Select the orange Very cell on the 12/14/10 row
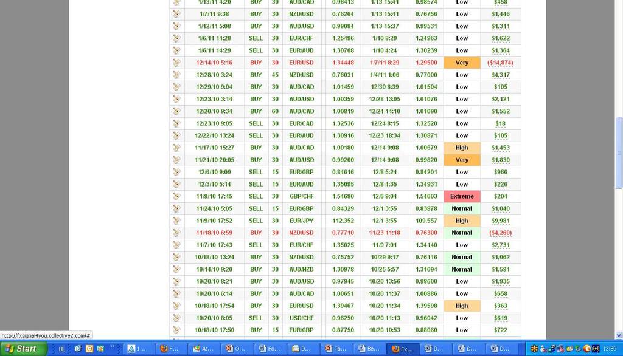This screenshot has width=623, height=356. click(462, 63)
